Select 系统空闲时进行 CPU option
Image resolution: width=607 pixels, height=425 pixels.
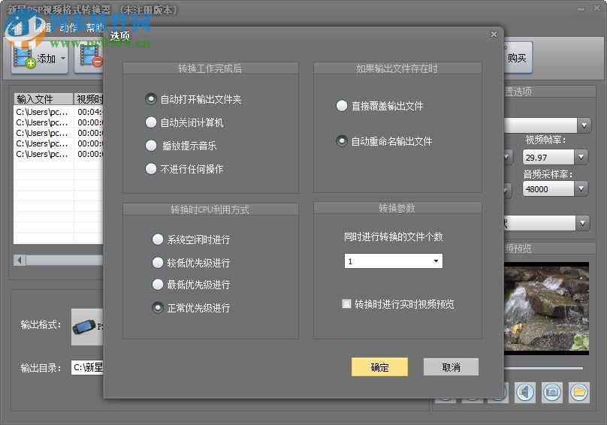(158, 240)
